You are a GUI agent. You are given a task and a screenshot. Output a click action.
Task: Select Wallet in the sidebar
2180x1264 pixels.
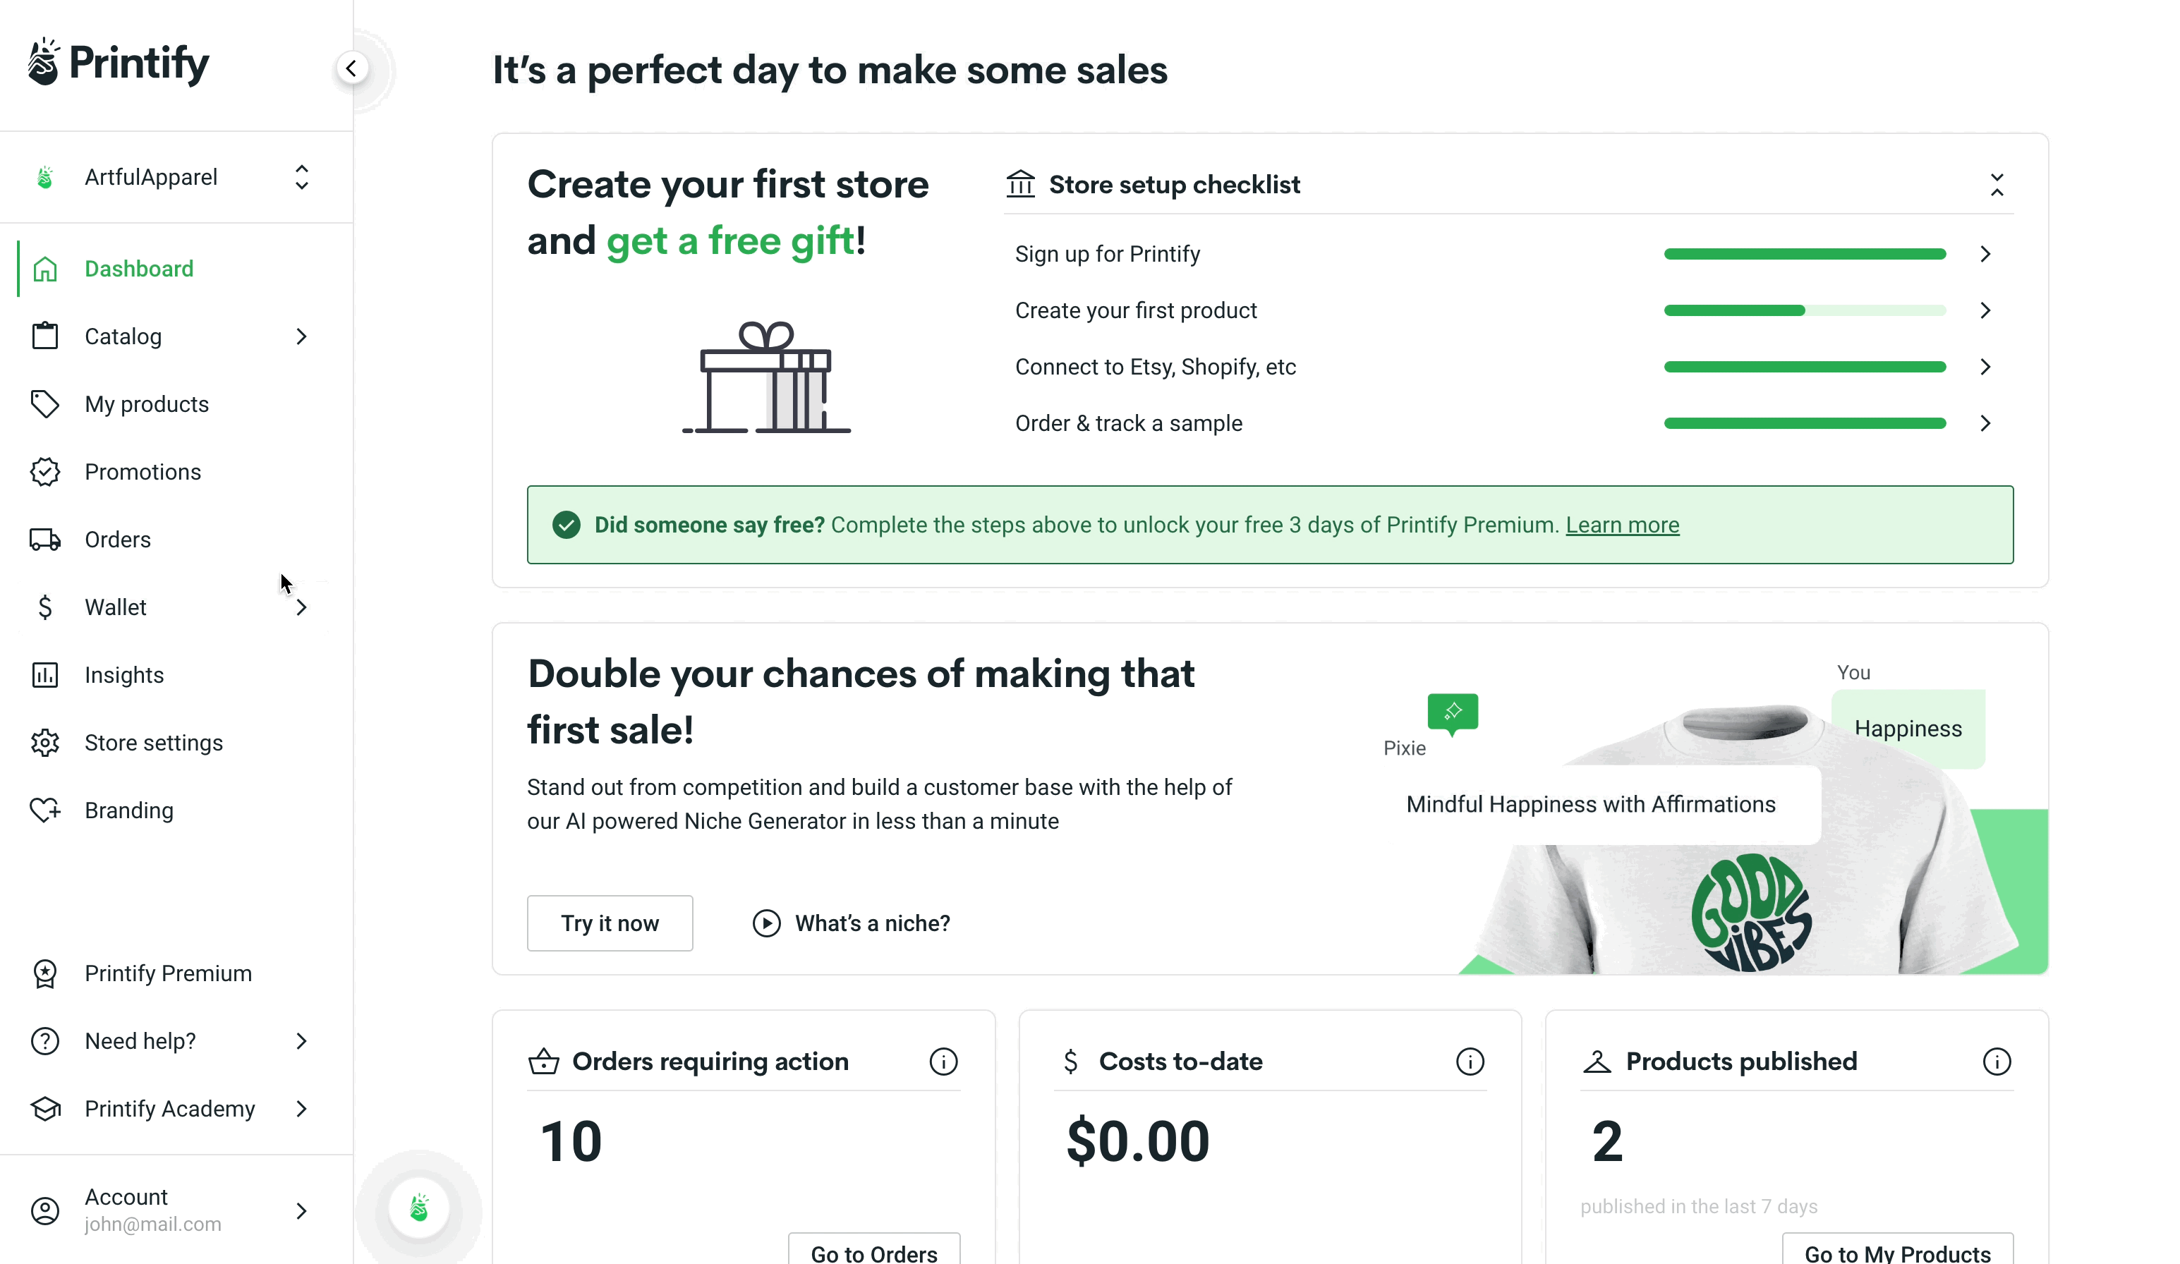pyautogui.click(x=115, y=607)
